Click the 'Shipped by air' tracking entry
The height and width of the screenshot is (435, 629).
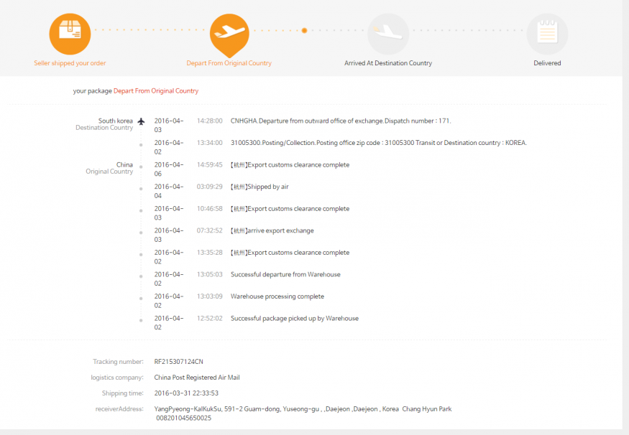[x=260, y=187]
